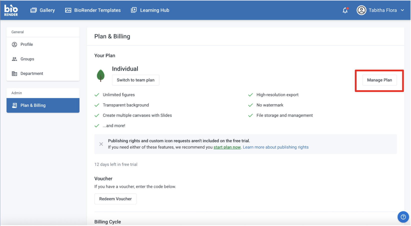
Task: Click the Tabitha Flora username
Action: pyautogui.click(x=382, y=10)
